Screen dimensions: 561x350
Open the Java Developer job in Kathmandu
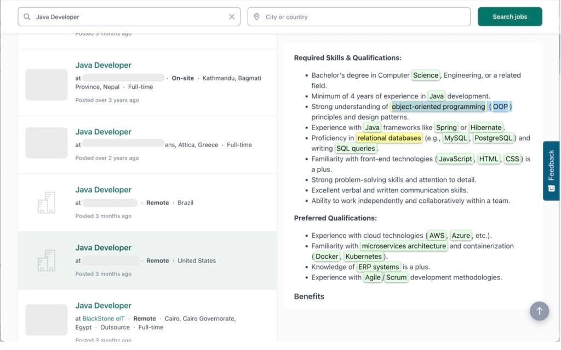coord(103,66)
